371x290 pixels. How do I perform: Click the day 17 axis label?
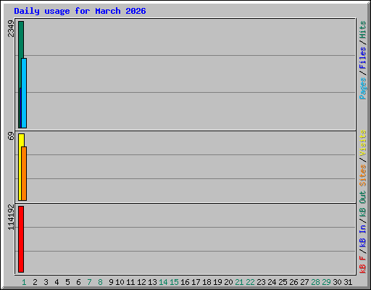click(x=196, y=282)
